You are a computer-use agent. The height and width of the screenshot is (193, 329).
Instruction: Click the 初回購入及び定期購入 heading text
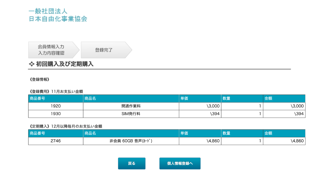pyautogui.click(x=65, y=64)
